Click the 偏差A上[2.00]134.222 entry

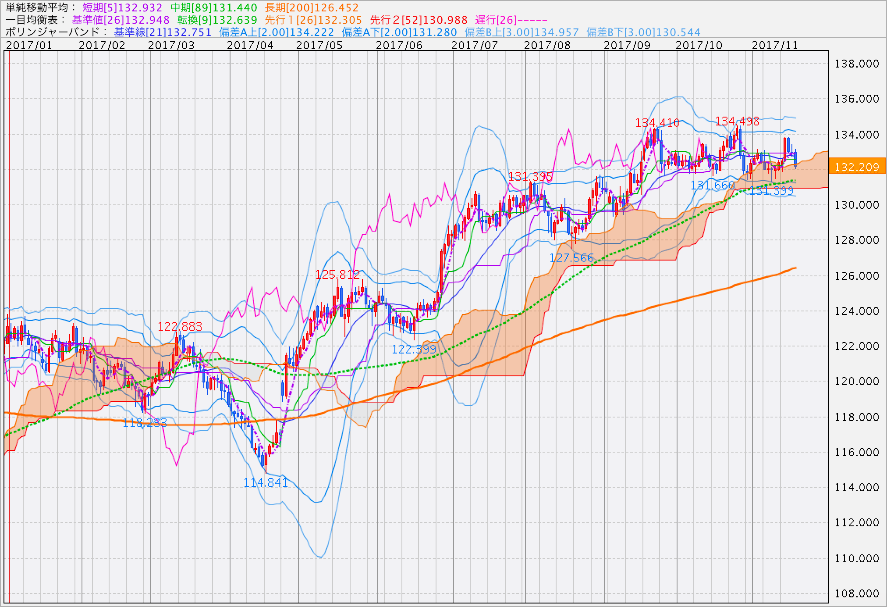click(x=277, y=32)
